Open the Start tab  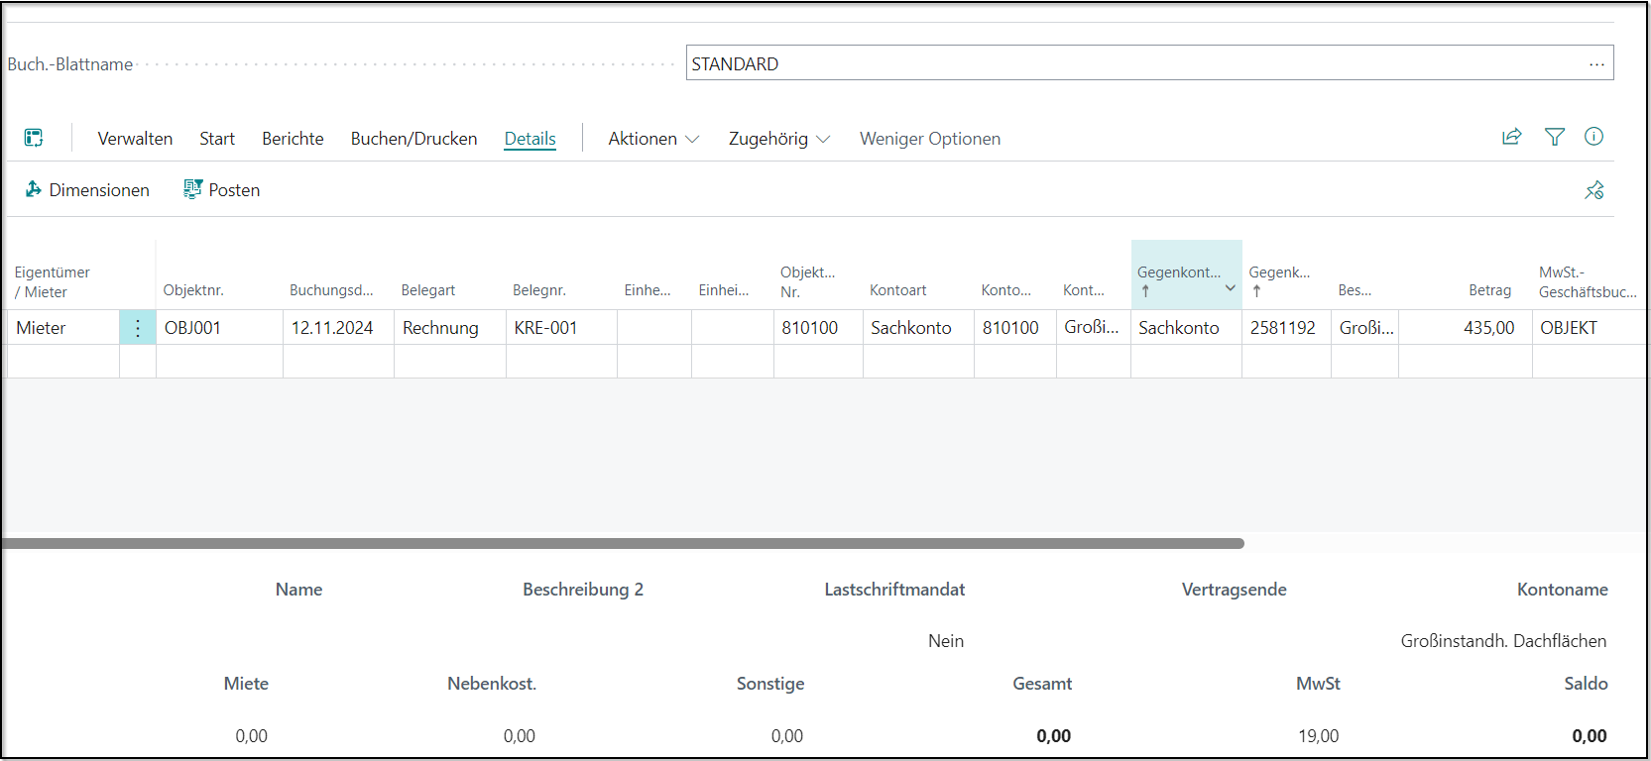coord(217,139)
